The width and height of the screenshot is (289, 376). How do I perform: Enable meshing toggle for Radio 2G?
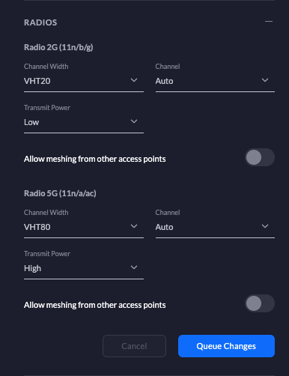[x=260, y=157]
